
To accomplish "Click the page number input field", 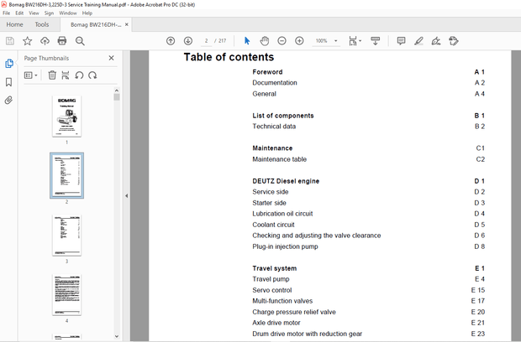I will 206,41.
